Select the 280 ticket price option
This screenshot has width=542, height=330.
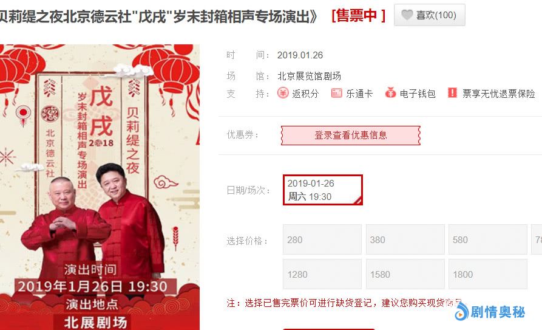click(x=322, y=239)
